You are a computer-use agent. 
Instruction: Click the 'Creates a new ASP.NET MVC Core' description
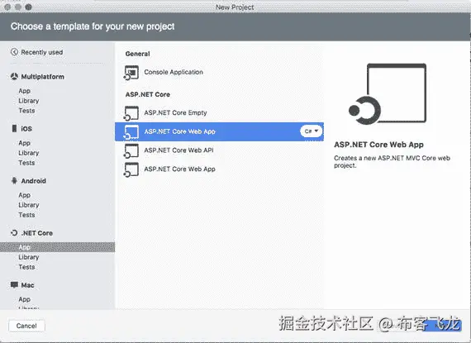point(392,162)
